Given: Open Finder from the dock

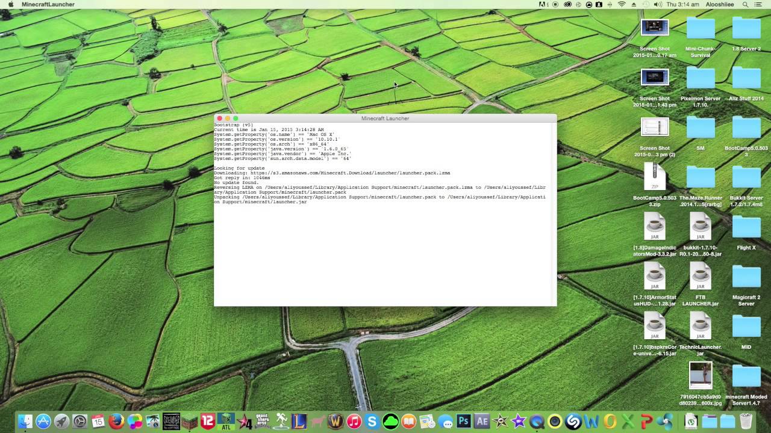Looking at the screenshot, I should coord(25,422).
